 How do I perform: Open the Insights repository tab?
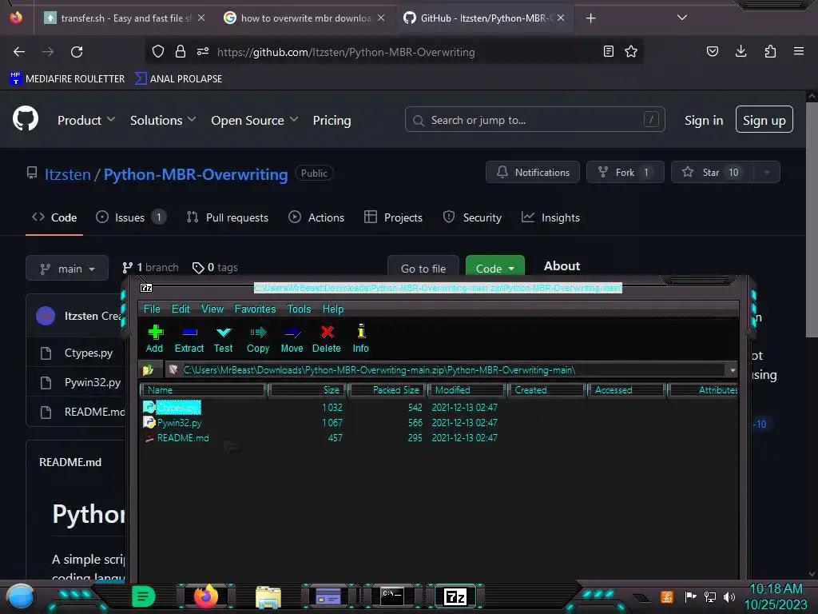click(550, 217)
